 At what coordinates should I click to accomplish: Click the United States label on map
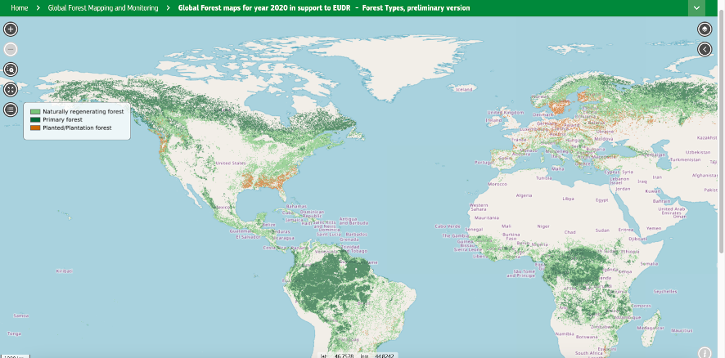pos(230,163)
